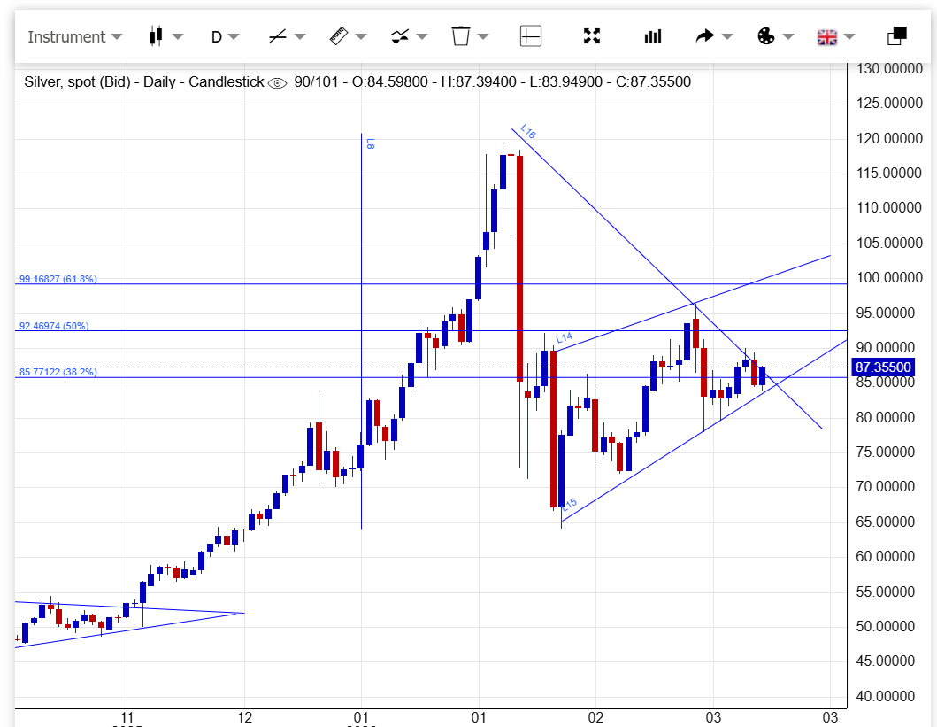This screenshot has width=937, height=727.
Task: Click the candlestick chart type icon
Action: 157,36
